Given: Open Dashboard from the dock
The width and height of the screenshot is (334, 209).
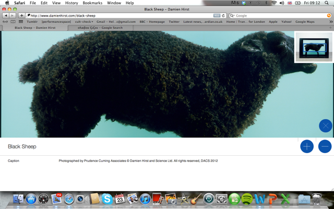Looking at the screenshot, I should coord(44,199).
